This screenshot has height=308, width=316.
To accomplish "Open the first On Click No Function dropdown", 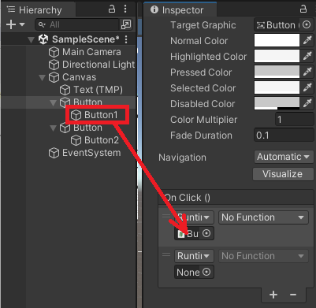I will (x=263, y=217).
